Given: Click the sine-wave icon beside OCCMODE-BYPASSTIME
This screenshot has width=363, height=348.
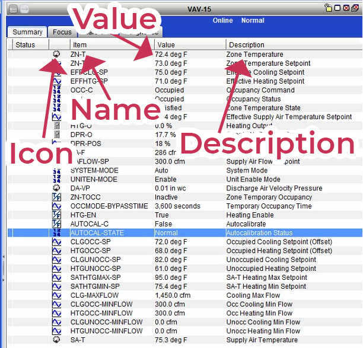Looking at the screenshot, I should pos(56,206).
